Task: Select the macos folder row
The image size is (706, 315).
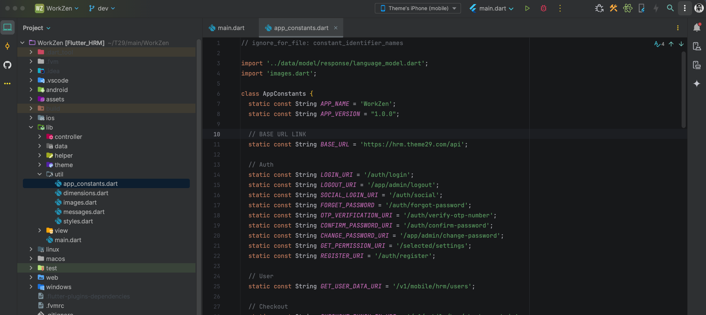Action: [x=107, y=259]
